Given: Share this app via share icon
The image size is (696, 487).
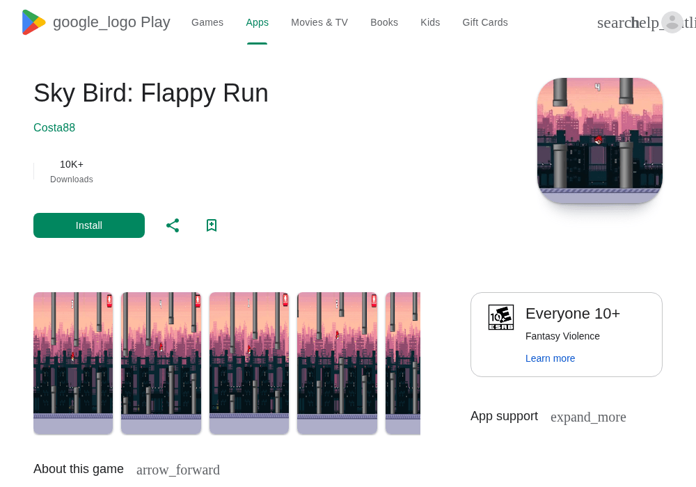Looking at the screenshot, I should point(173,225).
